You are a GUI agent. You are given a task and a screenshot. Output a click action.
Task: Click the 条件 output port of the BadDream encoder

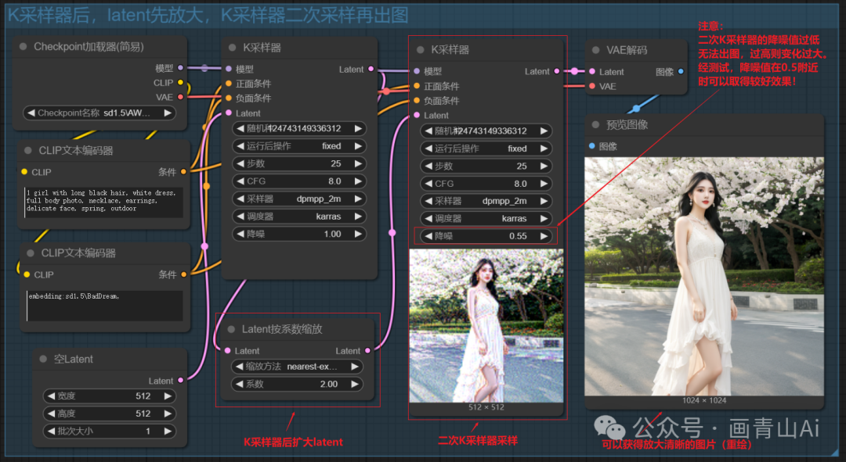(184, 274)
